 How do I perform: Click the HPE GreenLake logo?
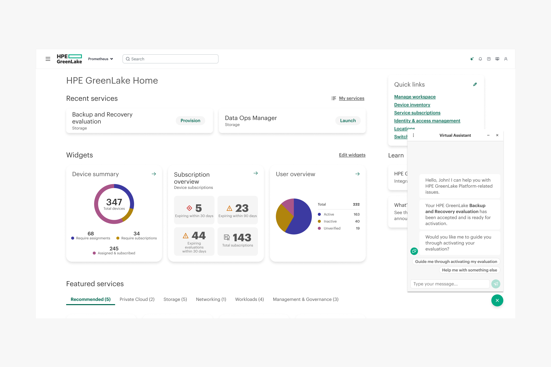click(69, 59)
